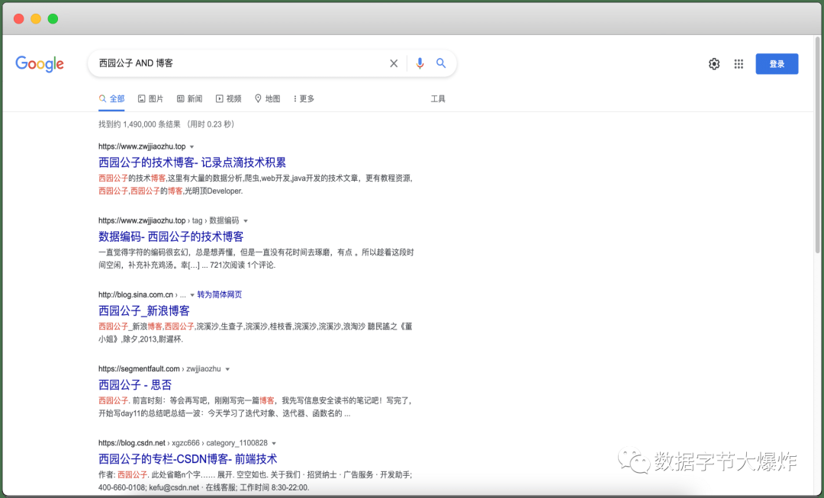This screenshot has width=824, height=498.
Task: Open result 西园公子 - 思否
Action: (135, 384)
